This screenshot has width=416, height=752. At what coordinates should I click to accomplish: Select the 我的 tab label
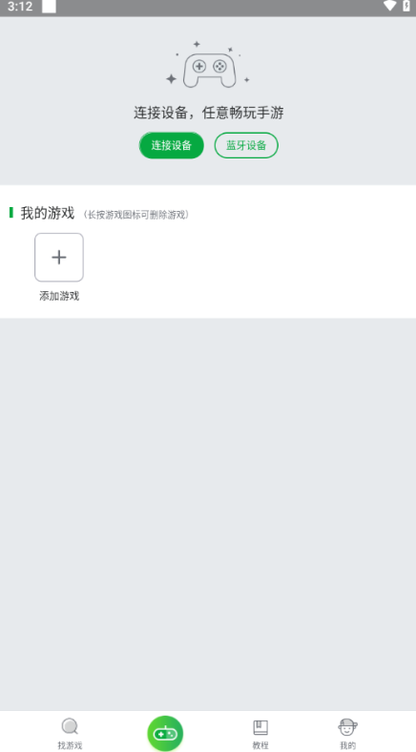pos(347,745)
